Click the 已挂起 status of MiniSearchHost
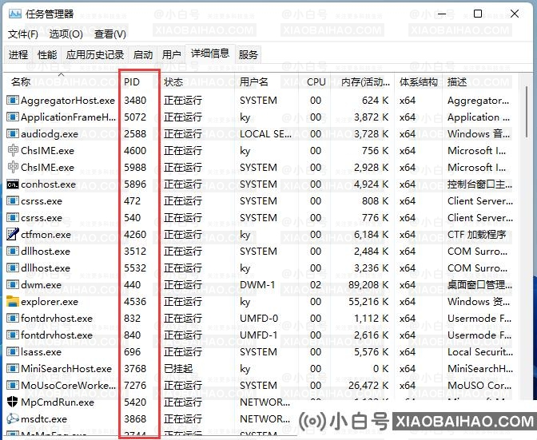Viewport: 537px width, 440px height. pyautogui.click(x=178, y=368)
